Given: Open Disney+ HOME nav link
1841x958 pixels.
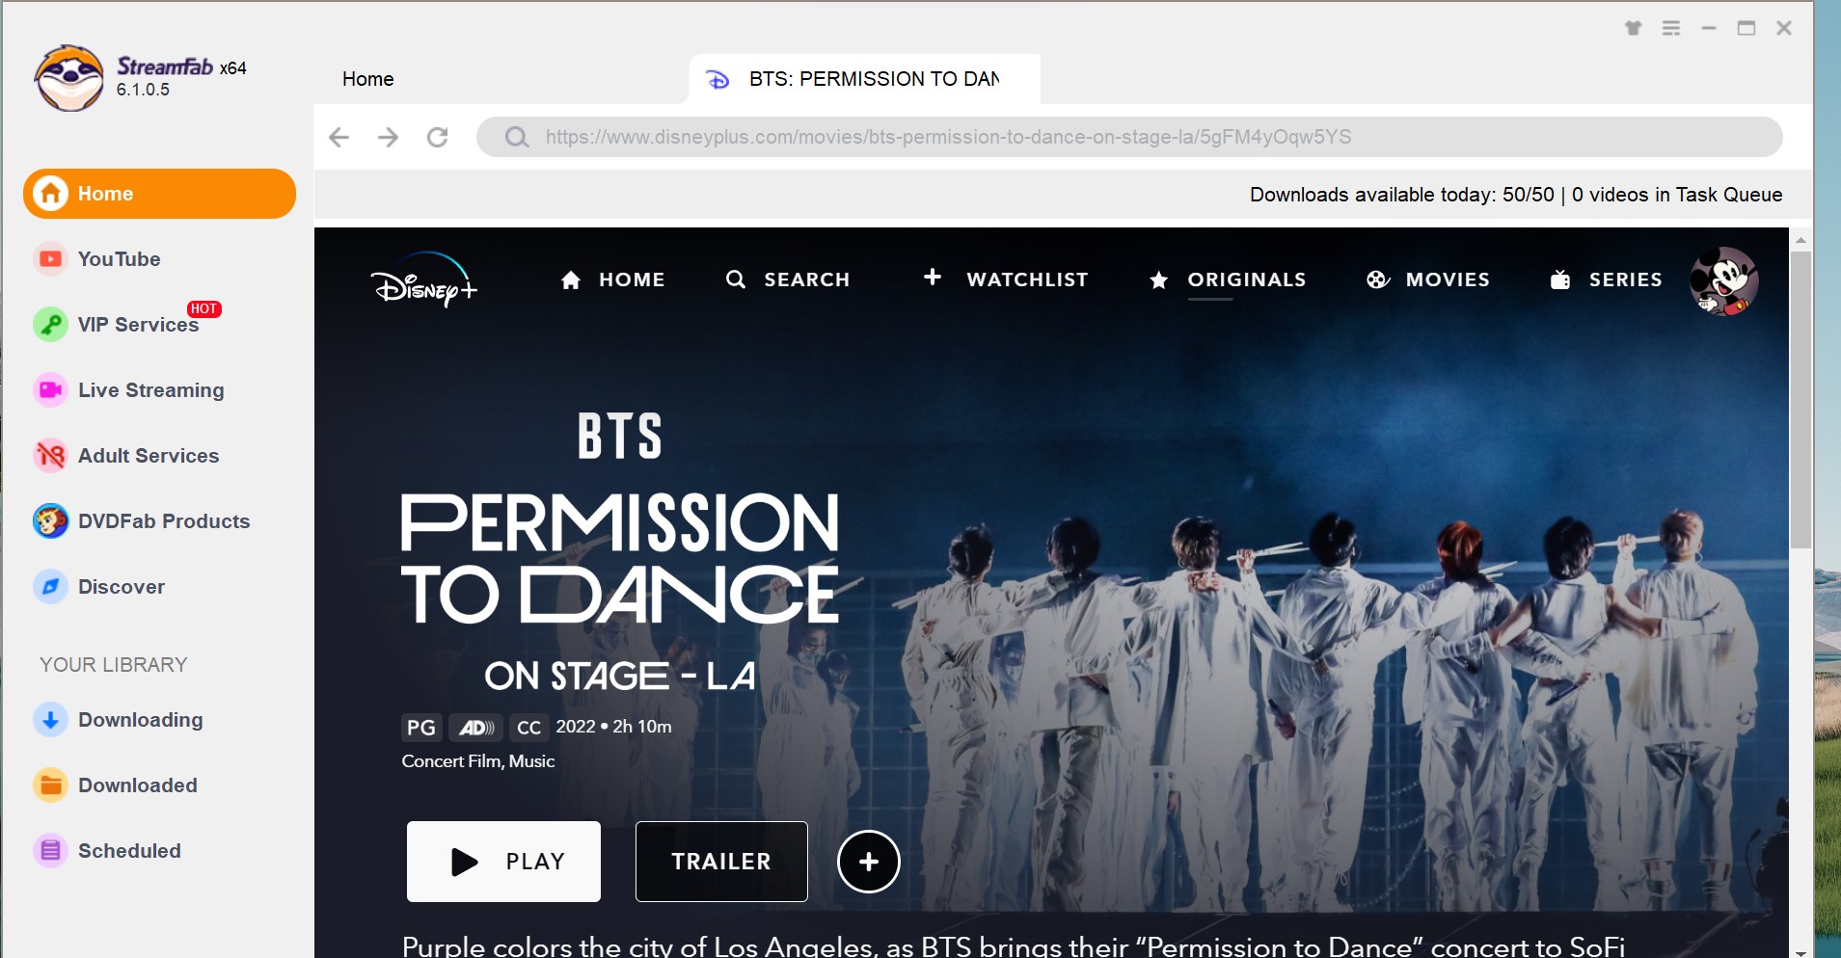Looking at the screenshot, I should [612, 279].
